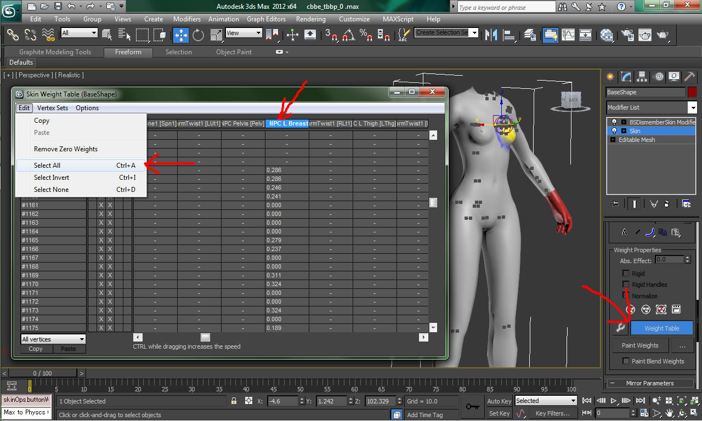
Task: Select the Bind to Space Warp tool
Action: point(48,35)
